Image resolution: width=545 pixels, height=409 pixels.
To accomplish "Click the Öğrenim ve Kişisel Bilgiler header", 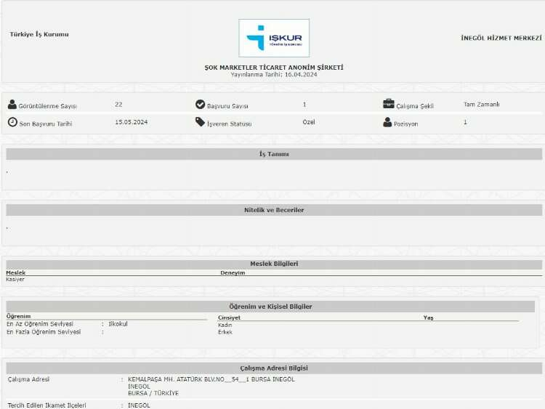I will coord(270,307).
